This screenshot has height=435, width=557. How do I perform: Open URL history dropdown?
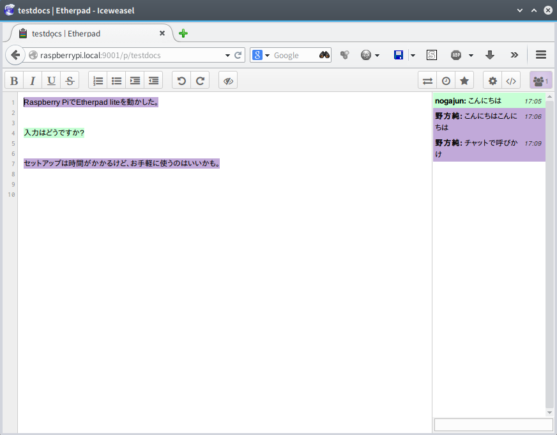227,56
